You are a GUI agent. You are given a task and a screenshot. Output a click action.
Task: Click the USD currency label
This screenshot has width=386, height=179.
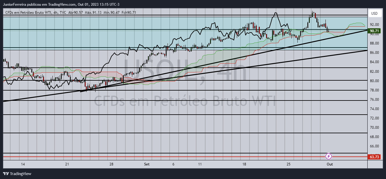[374, 14]
